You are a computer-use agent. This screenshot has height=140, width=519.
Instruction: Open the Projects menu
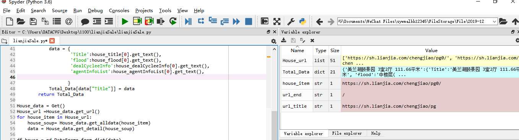click(x=144, y=10)
